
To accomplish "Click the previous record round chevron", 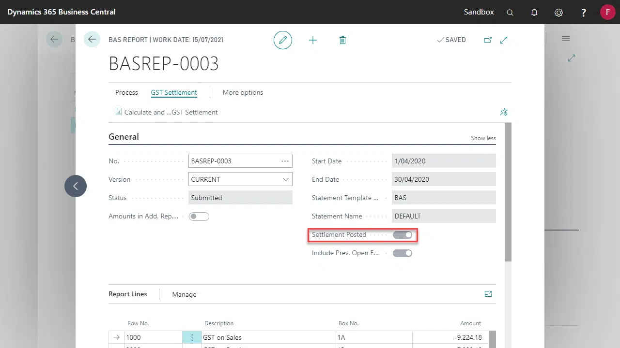I will tap(76, 186).
